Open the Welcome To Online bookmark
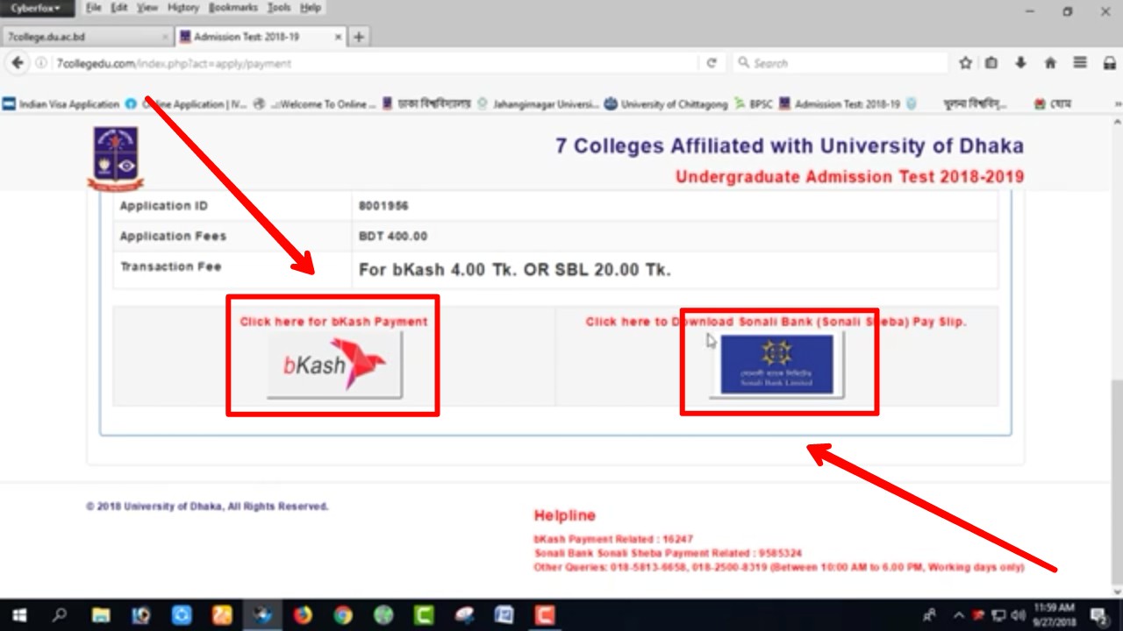Viewport: 1123px width, 631px height. [x=314, y=104]
